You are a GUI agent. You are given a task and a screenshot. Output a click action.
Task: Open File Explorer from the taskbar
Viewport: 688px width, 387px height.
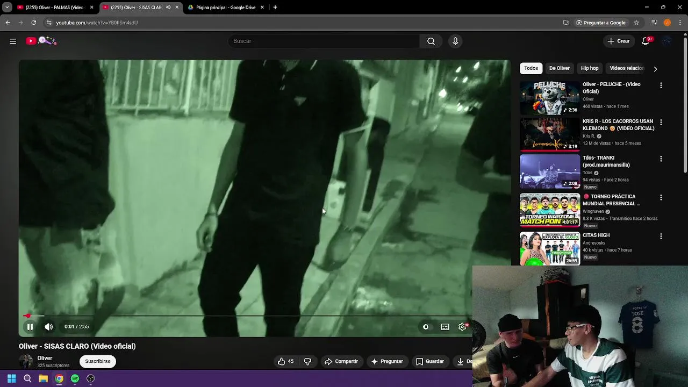[x=43, y=378]
